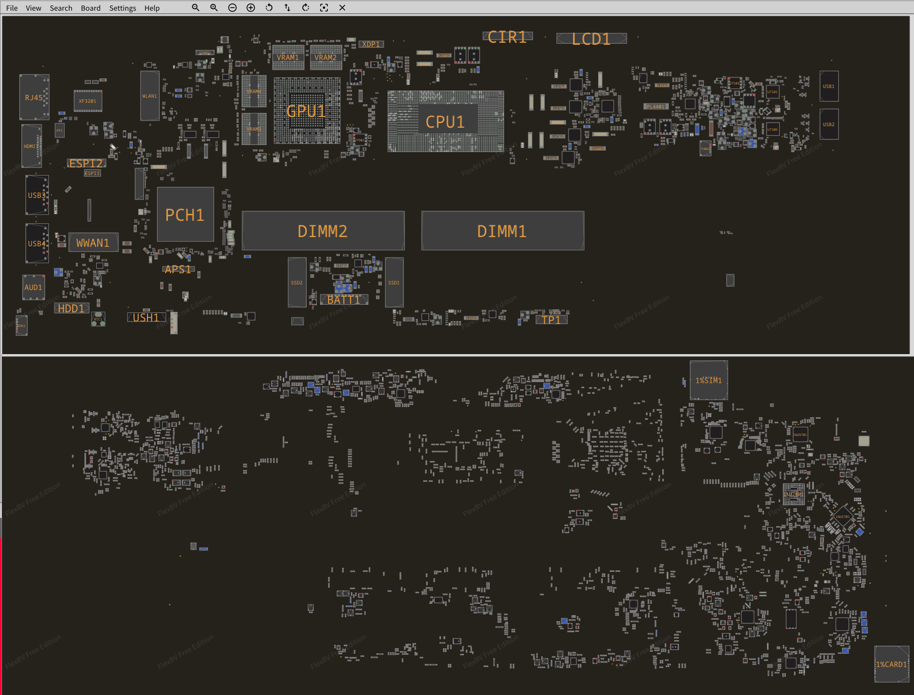Open the View menu

34,8
